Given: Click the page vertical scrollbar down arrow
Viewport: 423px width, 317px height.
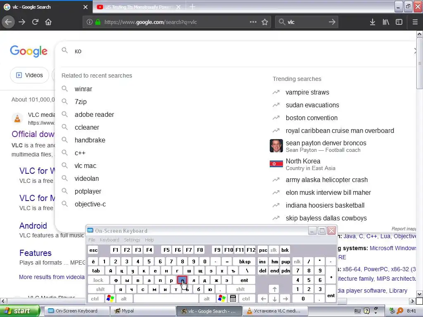Looking at the screenshot, I should coord(420,294).
